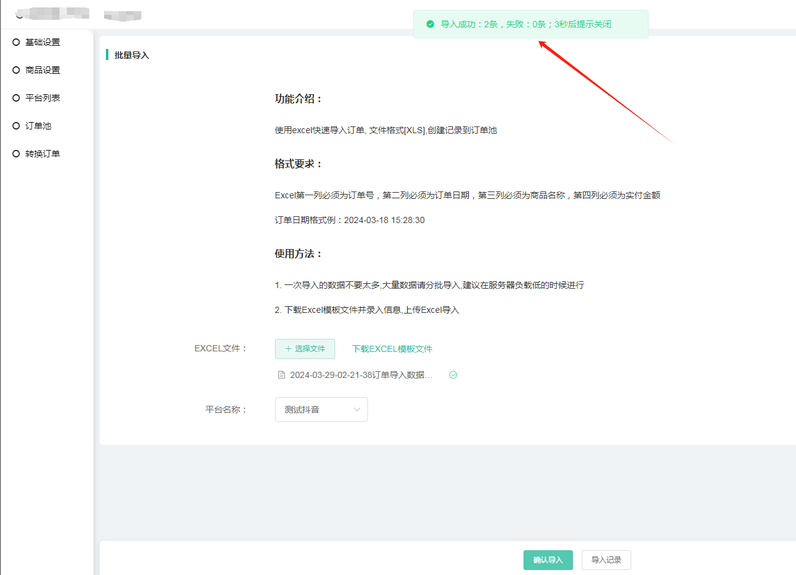
Task: Expand the 平台名称 dropdown arrow
Action: click(357, 410)
